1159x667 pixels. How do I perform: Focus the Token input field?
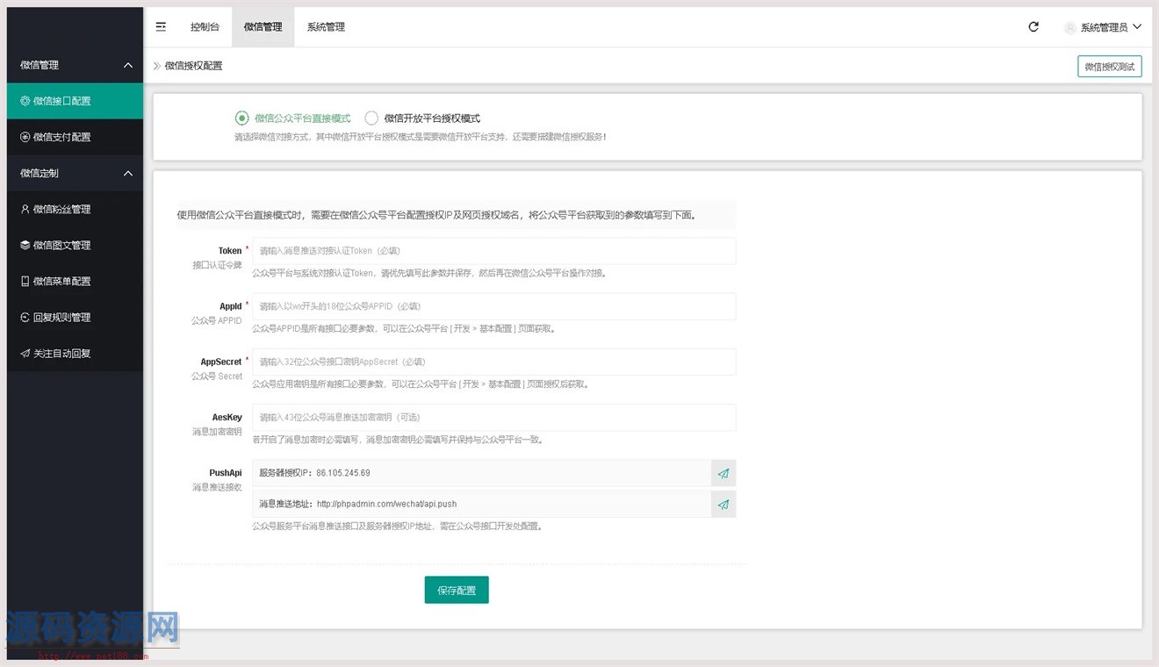[493, 251]
